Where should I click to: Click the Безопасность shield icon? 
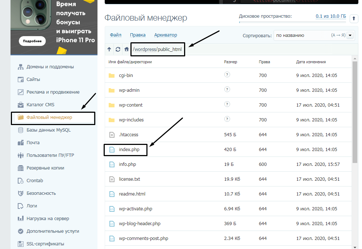(x=20, y=193)
